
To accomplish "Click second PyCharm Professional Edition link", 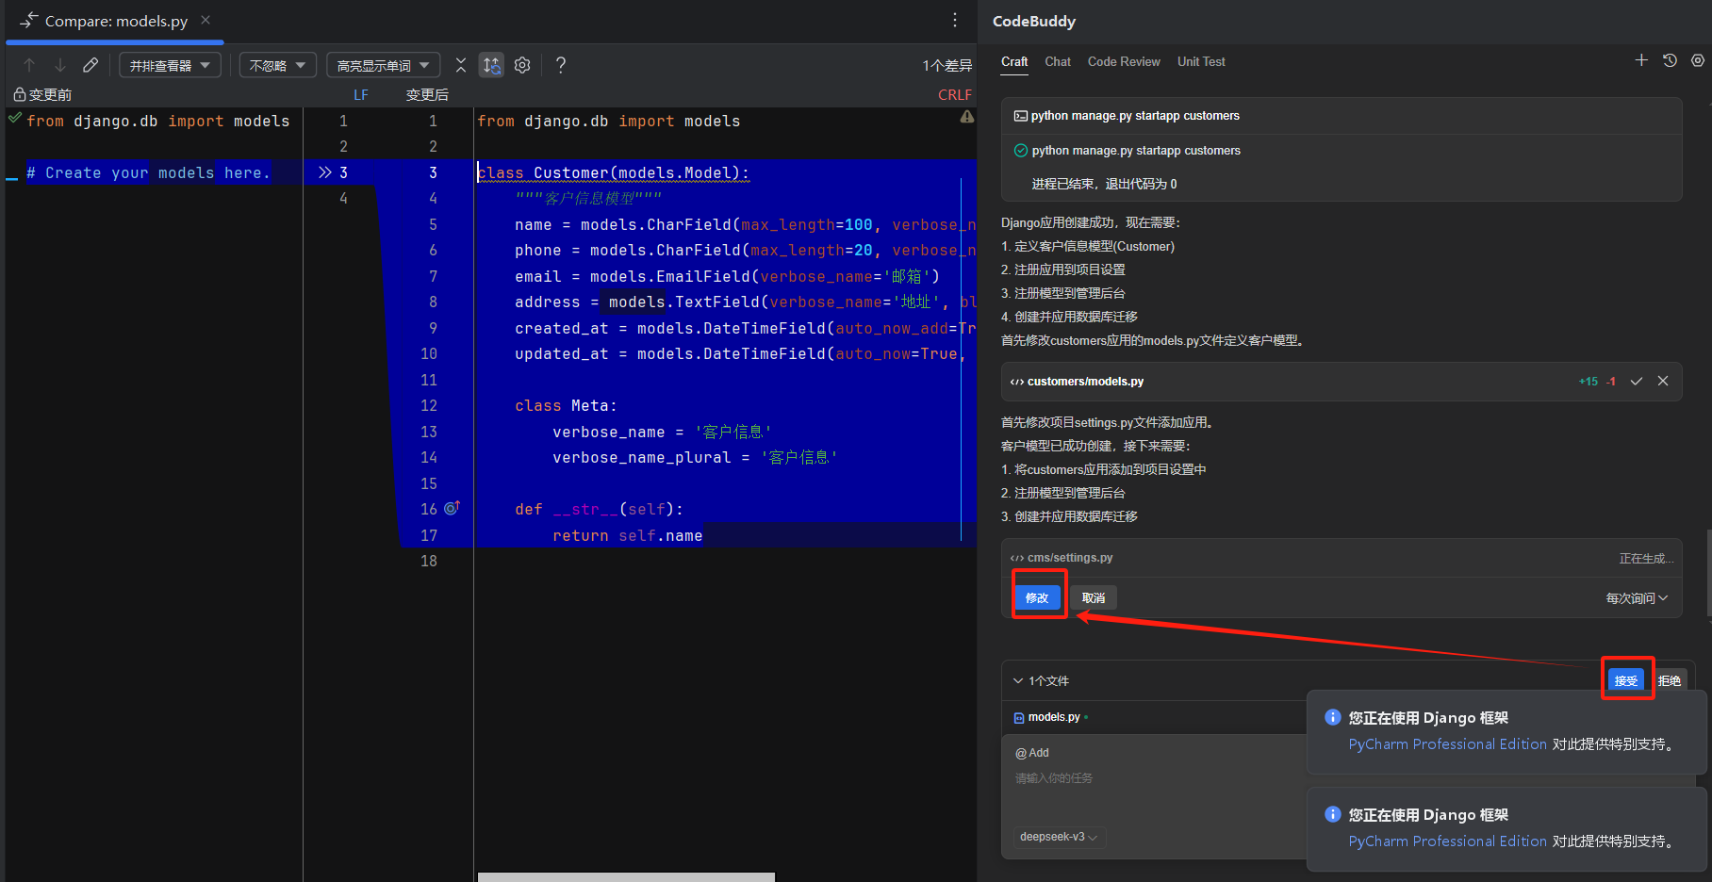I will point(1447,841).
